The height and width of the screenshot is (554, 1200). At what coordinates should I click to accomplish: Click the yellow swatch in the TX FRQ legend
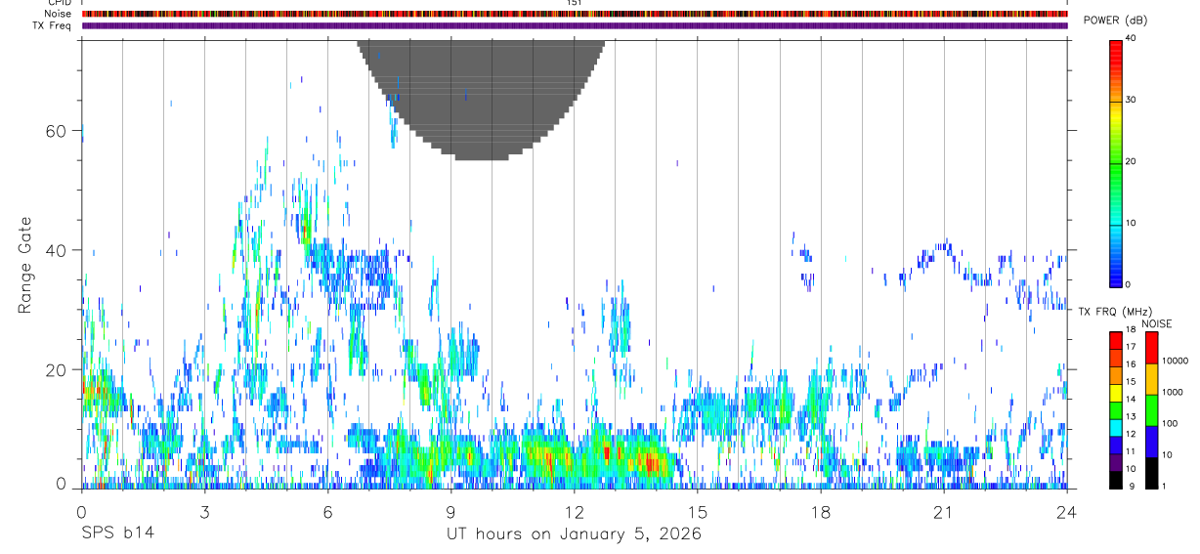(1116, 393)
